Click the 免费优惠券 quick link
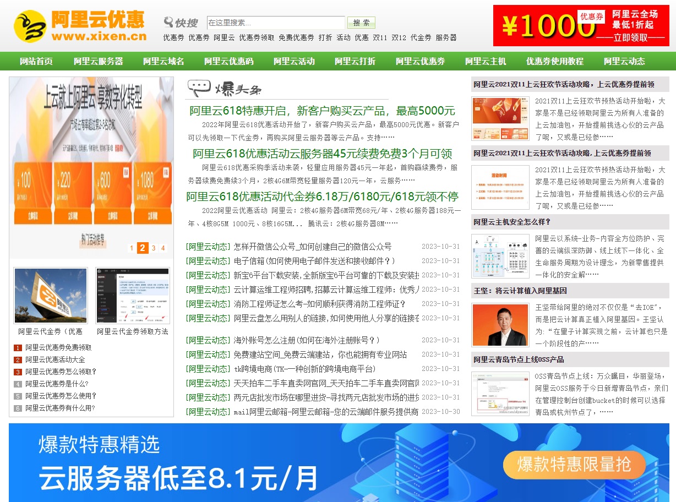This screenshot has height=502, width=676. [296, 37]
